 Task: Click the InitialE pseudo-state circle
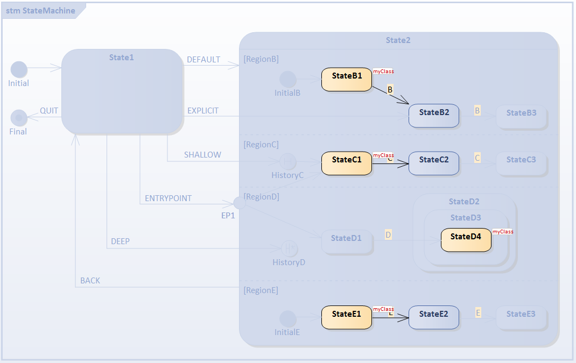click(x=288, y=318)
